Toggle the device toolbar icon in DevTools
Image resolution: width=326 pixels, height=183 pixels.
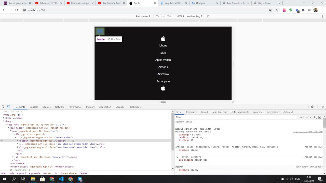point(8,107)
